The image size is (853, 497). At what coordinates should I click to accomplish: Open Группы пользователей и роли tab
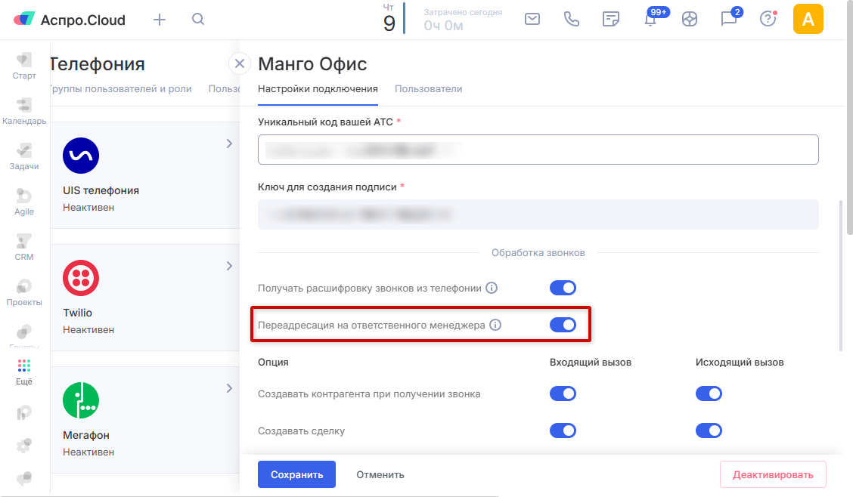click(121, 89)
